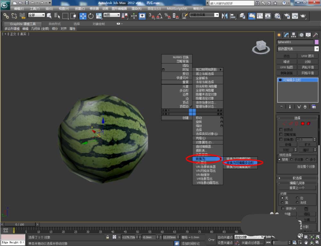321x246 pixels.
Task: Click the 扩大 selection button
Action: [307, 144]
